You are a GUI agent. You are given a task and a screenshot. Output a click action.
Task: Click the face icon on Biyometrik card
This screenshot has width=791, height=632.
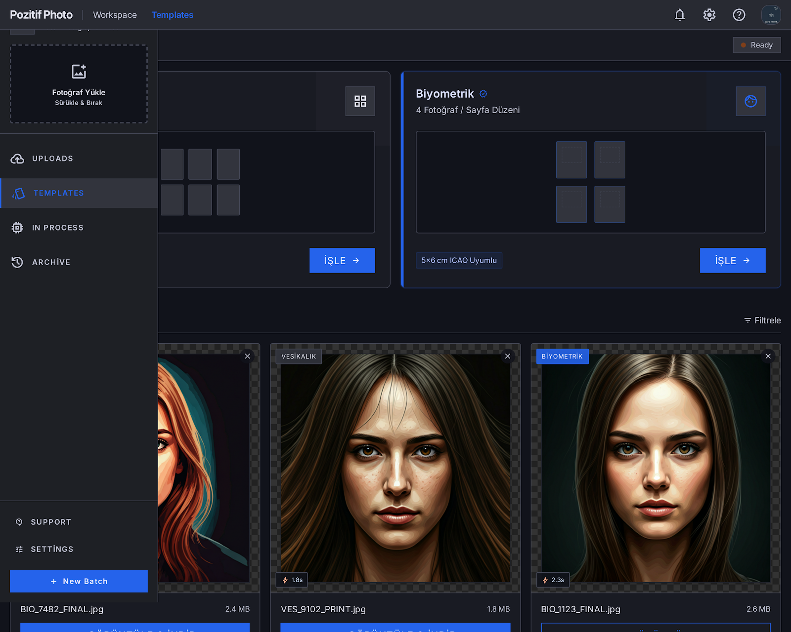click(751, 101)
